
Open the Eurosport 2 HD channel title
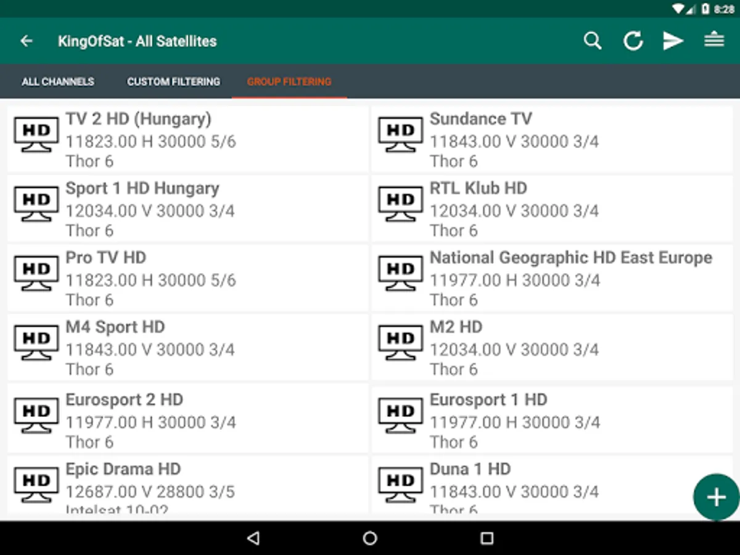click(125, 400)
